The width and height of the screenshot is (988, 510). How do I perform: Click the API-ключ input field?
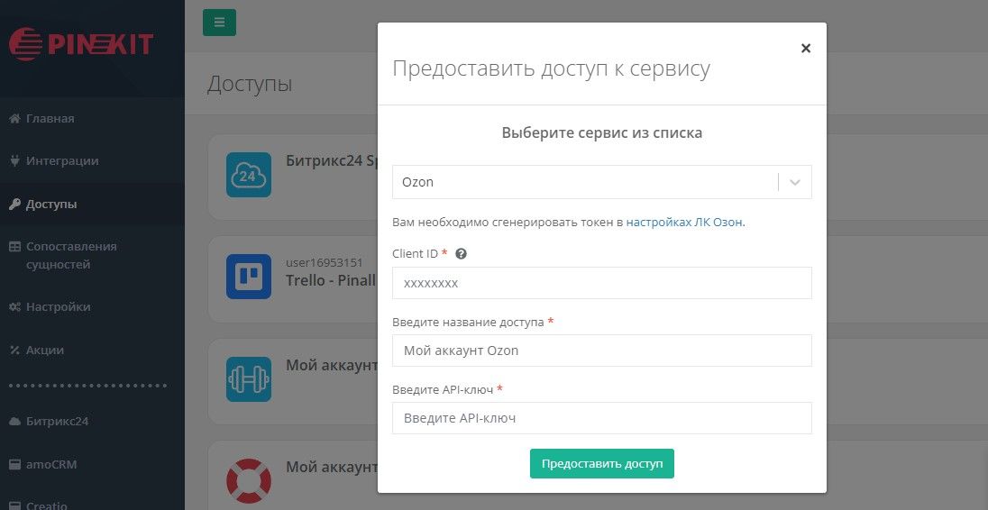click(x=601, y=418)
